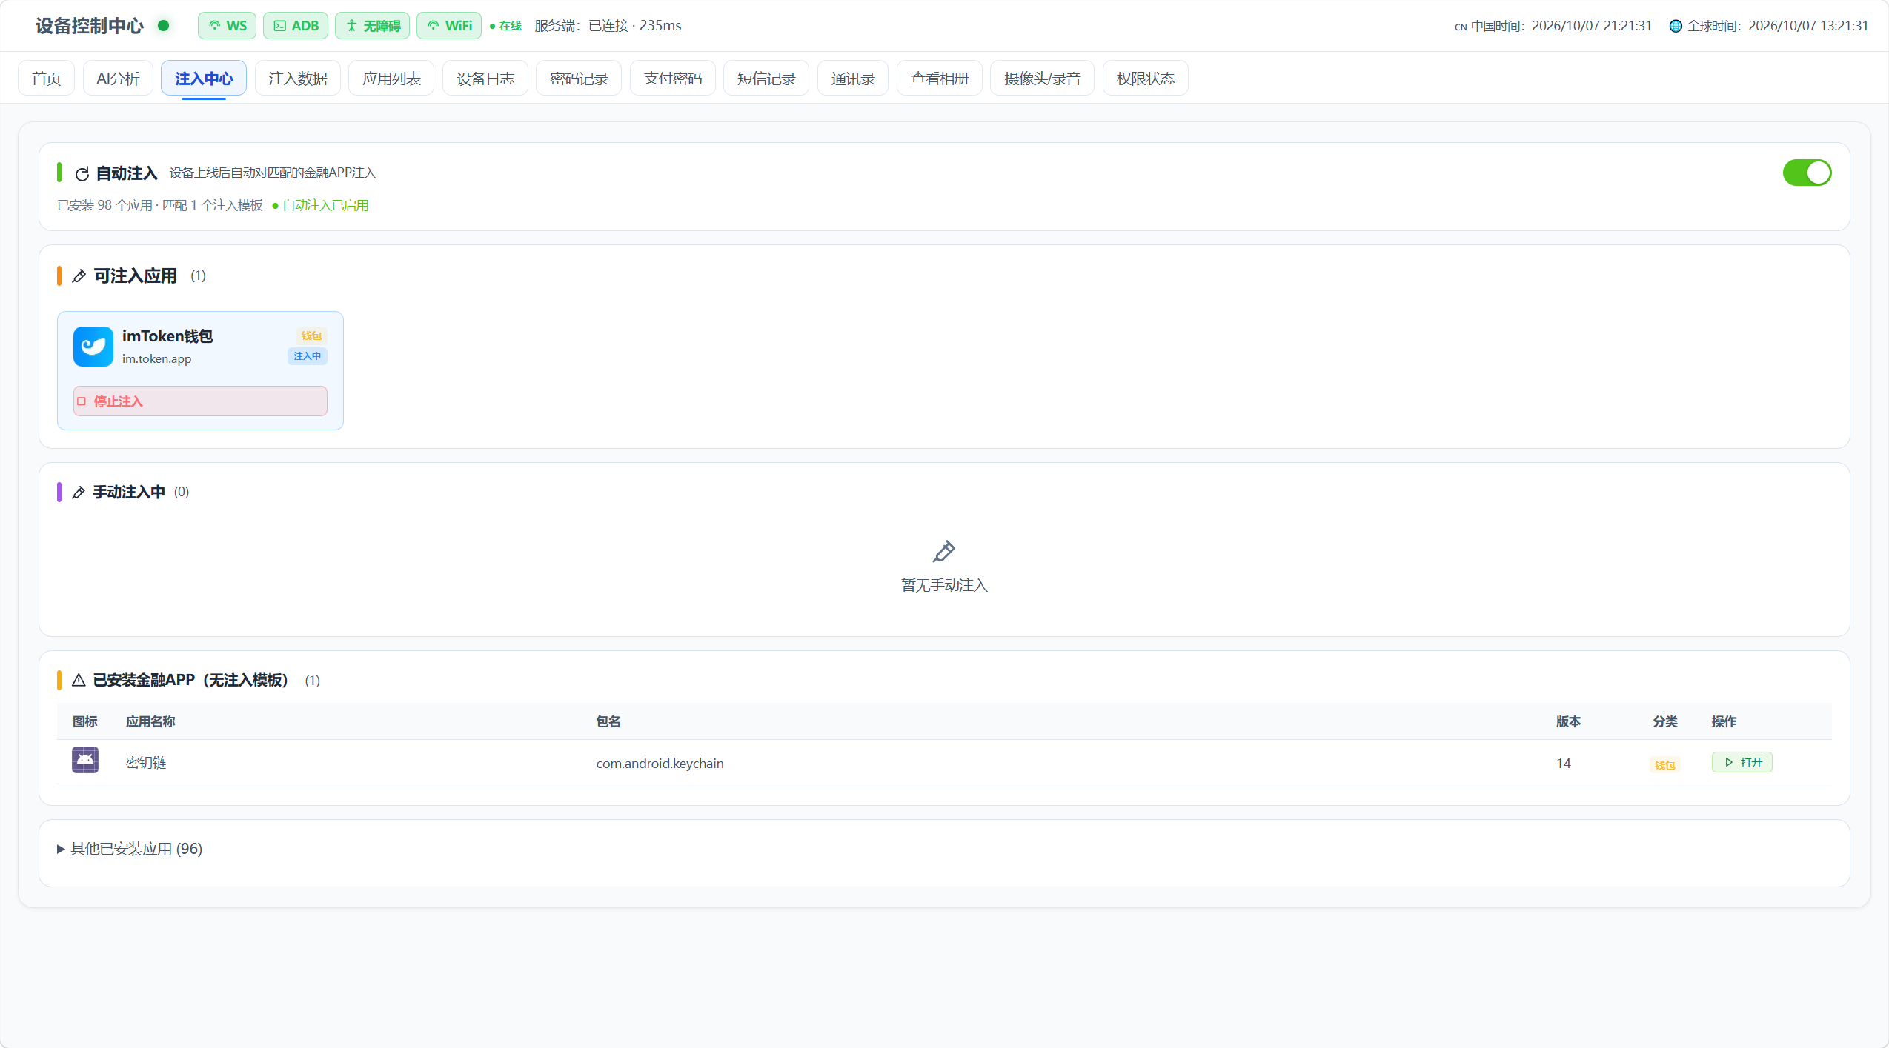Click the syringe icon beside 手动注入中

click(x=79, y=493)
